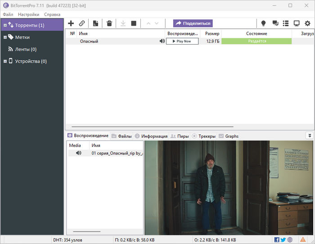Click the Add Torrent from URL link icon
Image resolution: width=315 pixels, height=244 pixels.
[82, 23]
